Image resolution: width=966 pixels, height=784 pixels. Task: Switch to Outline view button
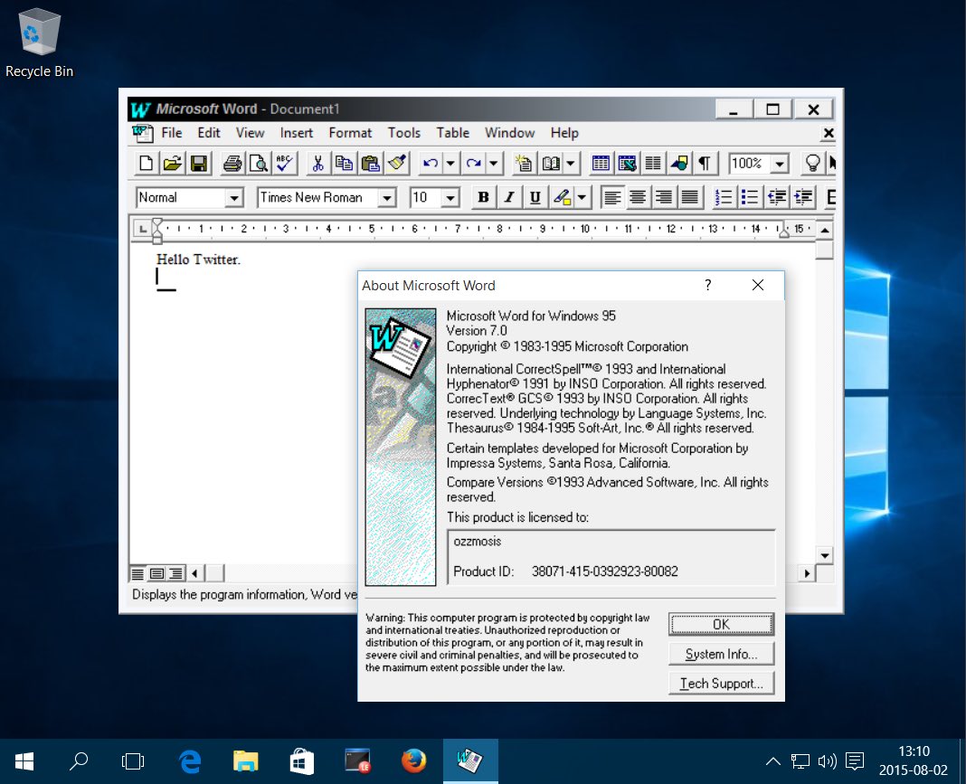click(176, 574)
